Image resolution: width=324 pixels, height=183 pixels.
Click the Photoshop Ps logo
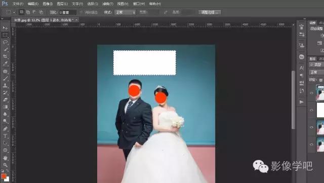click(5, 4)
